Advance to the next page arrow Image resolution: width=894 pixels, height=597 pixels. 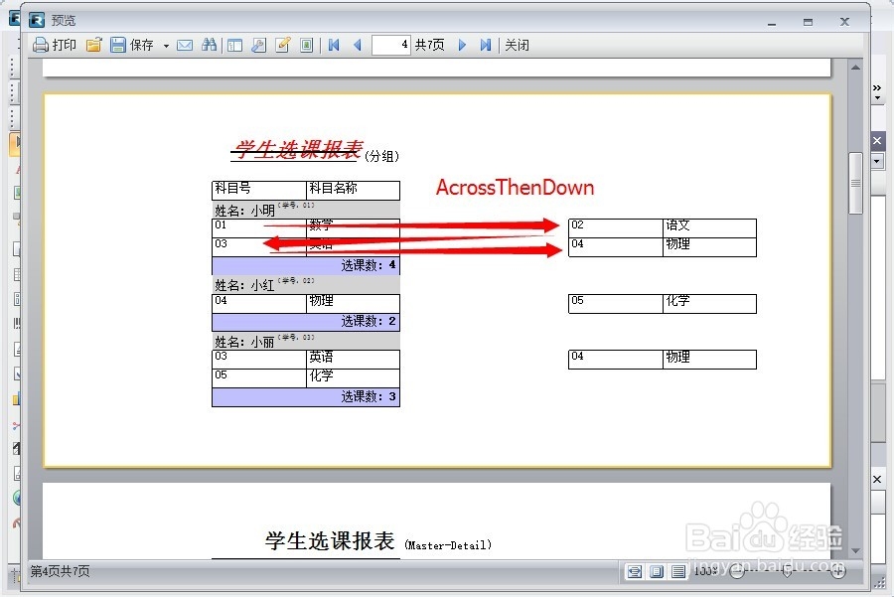tap(462, 45)
